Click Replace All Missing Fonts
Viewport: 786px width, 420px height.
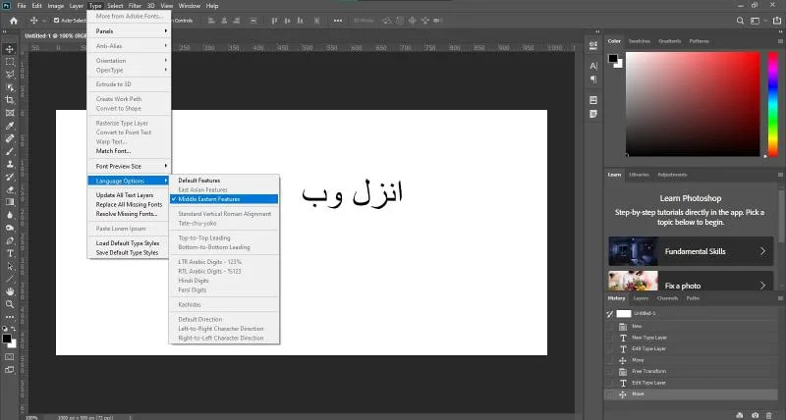tap(130, 205)
